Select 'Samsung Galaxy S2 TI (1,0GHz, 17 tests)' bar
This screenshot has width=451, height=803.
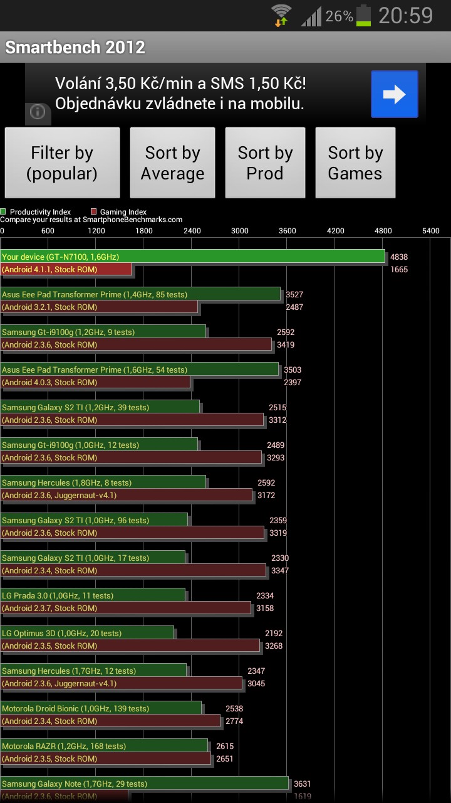[x=93, y=558]
